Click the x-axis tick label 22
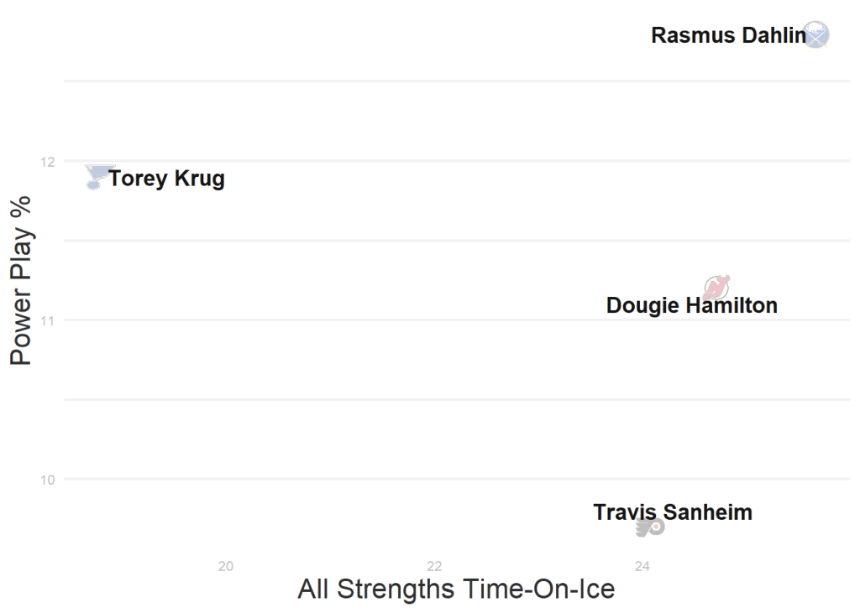The image size is (860, 613). pyautogui.click(x=434, y=566)
